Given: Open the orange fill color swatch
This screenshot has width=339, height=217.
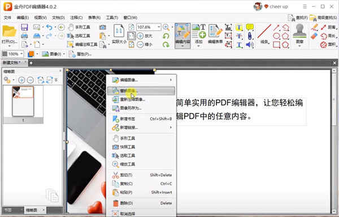Looking at the screenshot, I should [x=31, y=54].
